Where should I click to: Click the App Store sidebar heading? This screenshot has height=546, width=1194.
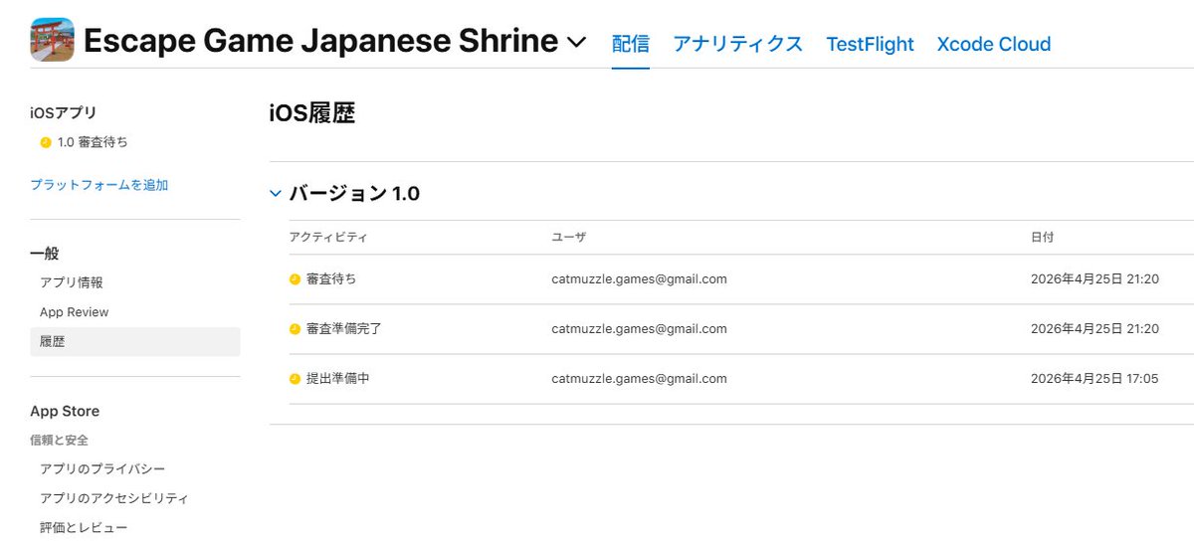(x=65, y=411)
